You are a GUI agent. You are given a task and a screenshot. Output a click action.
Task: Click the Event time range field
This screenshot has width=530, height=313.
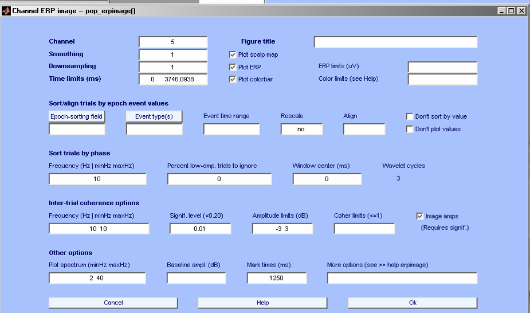click(x=231, y=129)
